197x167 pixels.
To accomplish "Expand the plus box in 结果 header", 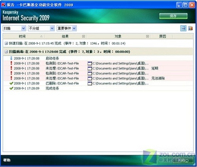I will 84,36.
